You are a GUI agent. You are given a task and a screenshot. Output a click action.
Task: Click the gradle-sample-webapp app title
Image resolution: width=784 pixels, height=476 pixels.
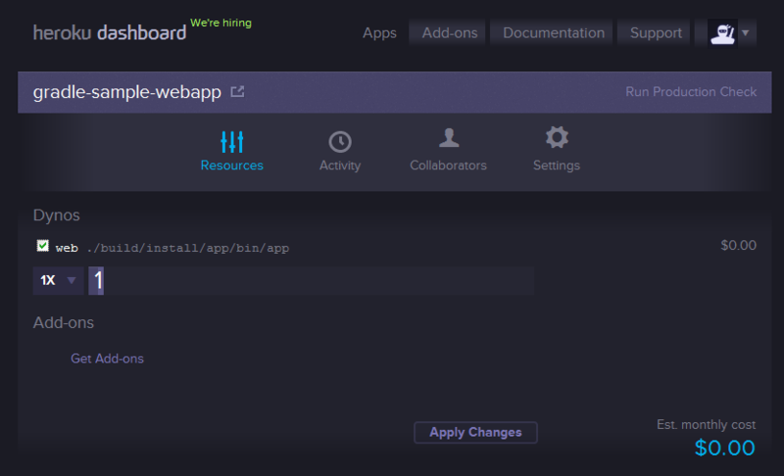127,92
